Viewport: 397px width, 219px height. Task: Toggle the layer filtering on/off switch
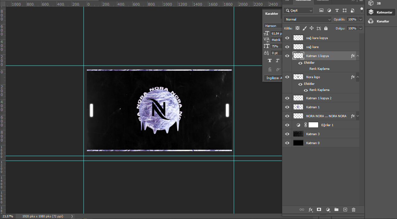coord(362,10)
